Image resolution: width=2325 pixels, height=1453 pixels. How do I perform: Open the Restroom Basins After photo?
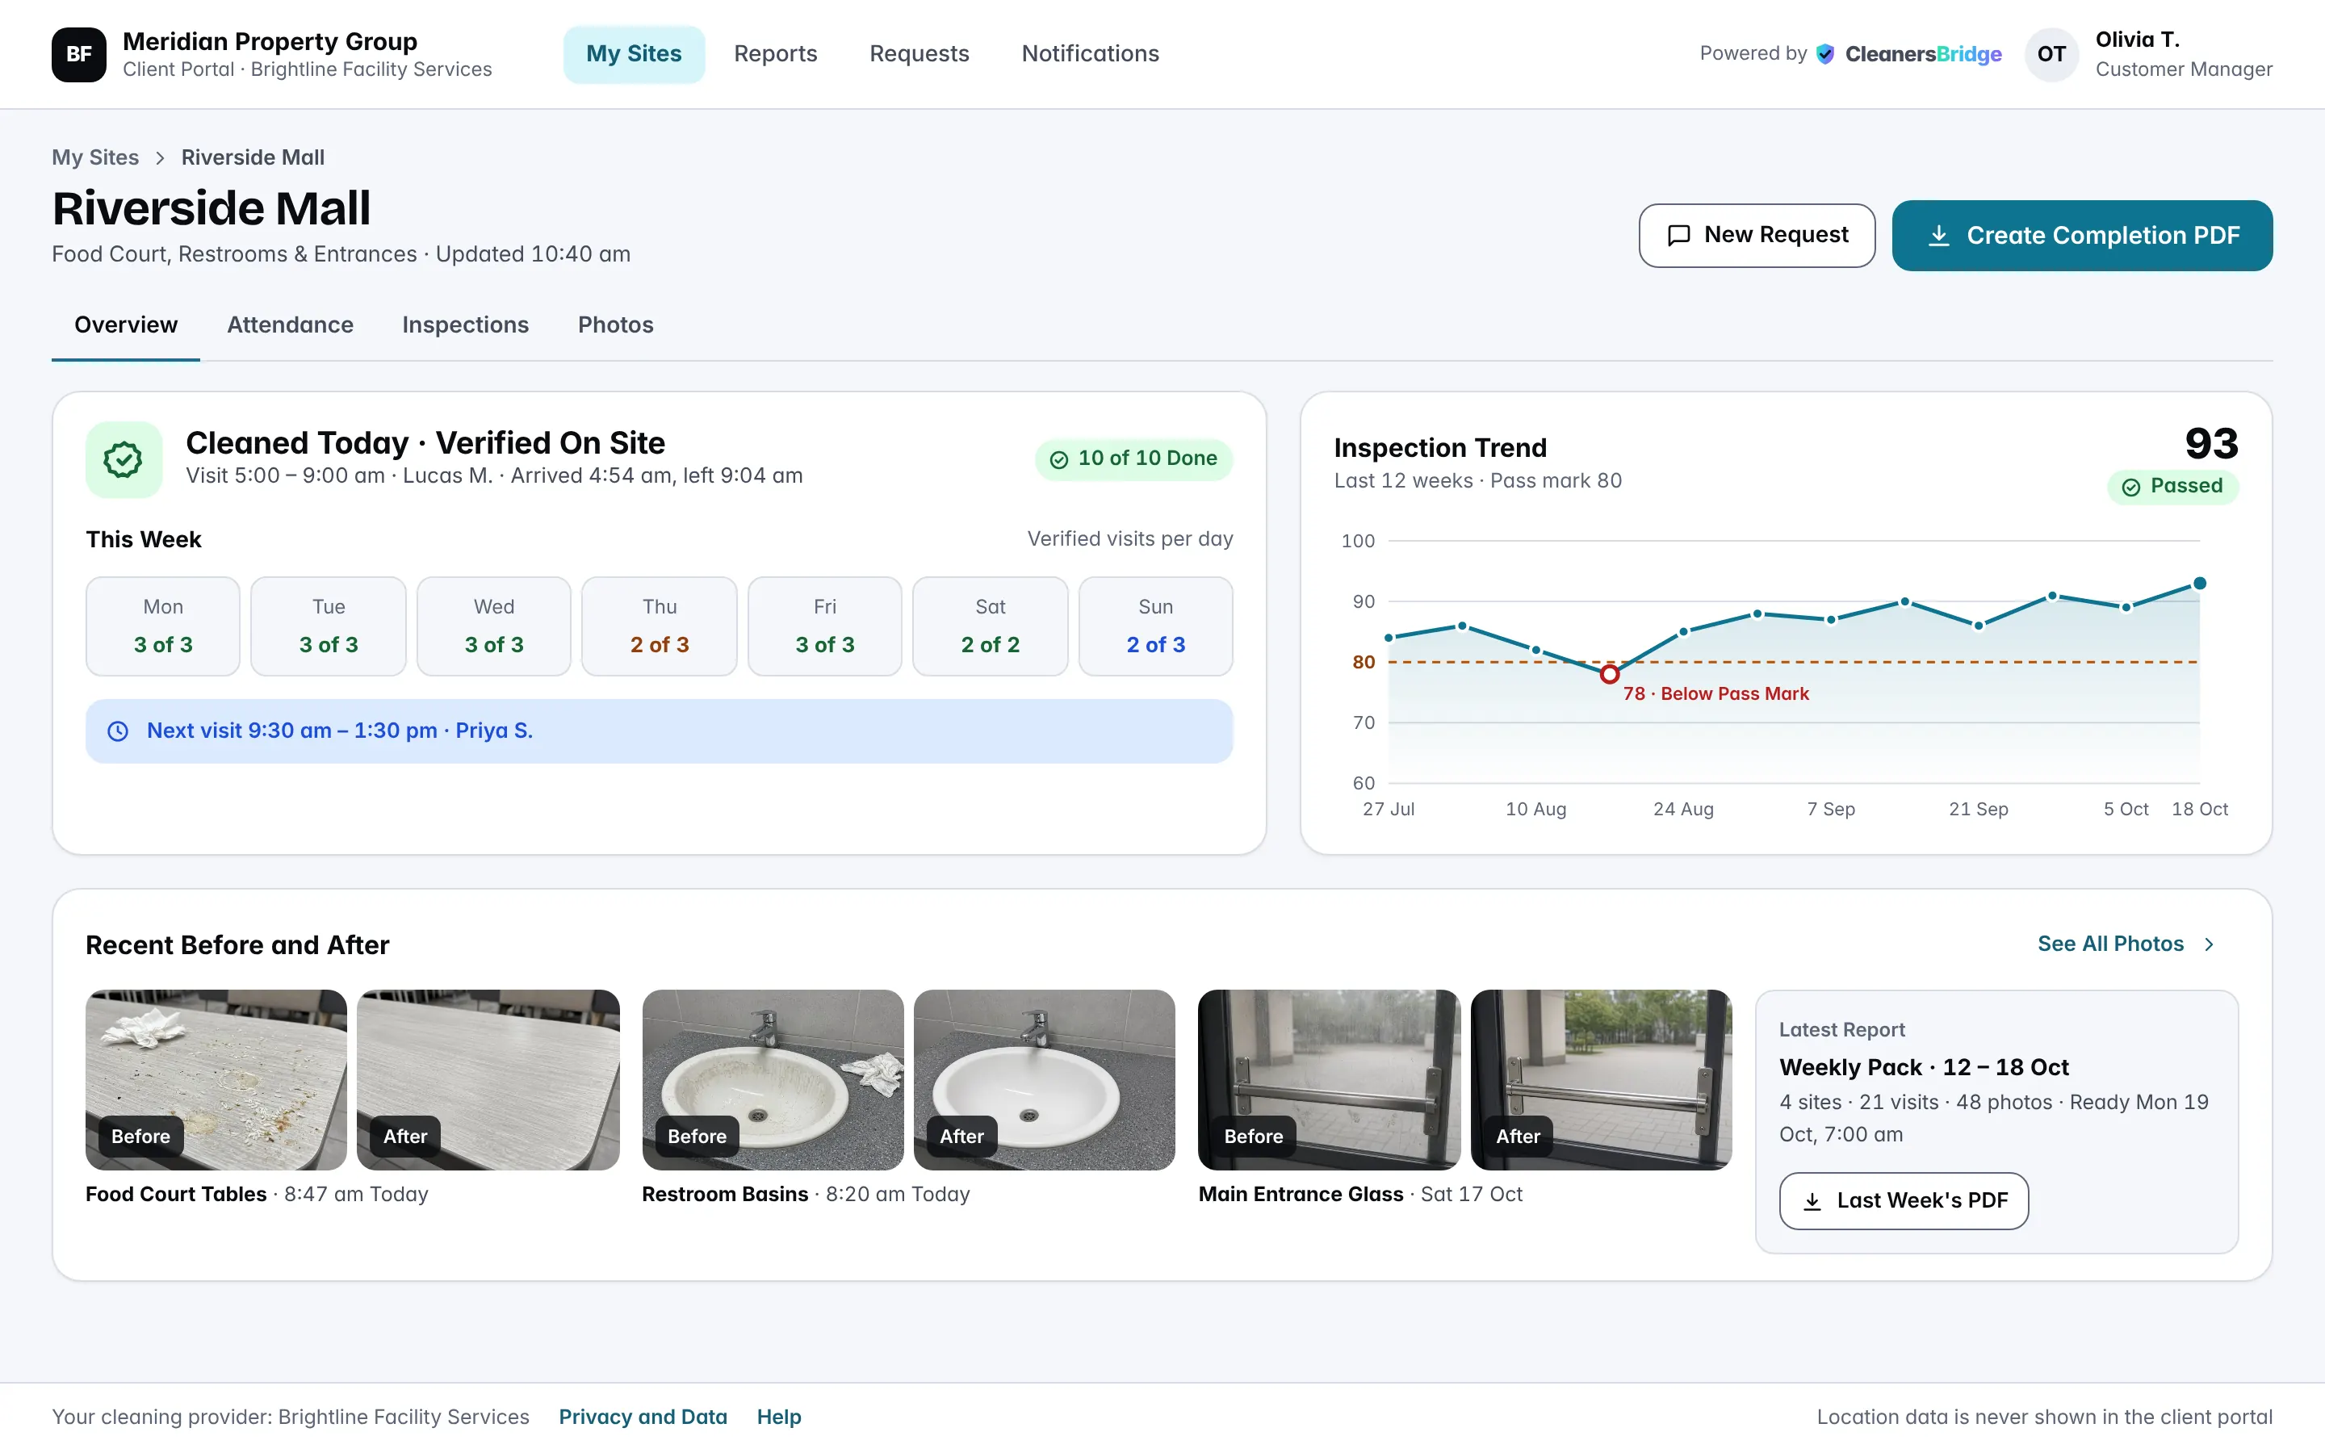[x=1045, y=1080]
